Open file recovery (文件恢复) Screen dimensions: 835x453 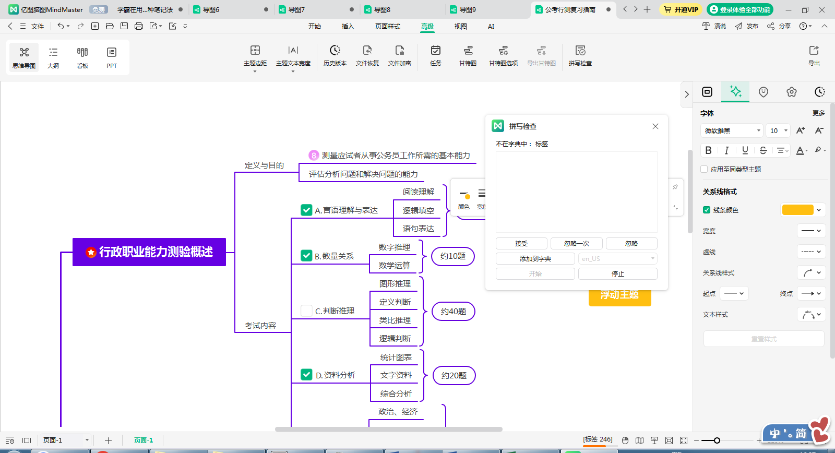point(367,56)
